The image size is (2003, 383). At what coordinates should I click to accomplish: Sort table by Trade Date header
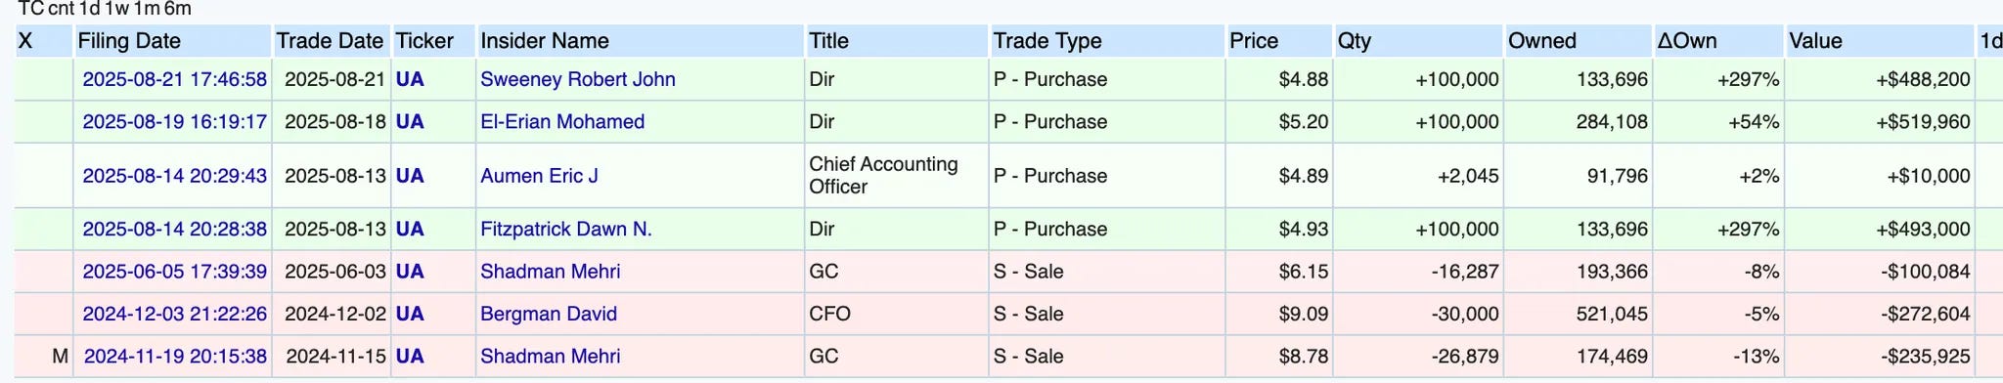[x=330, y=41]
